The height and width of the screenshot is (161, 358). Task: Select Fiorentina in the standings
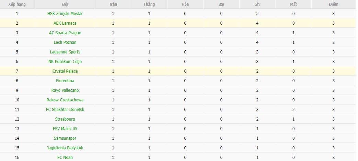coord(65,81)
